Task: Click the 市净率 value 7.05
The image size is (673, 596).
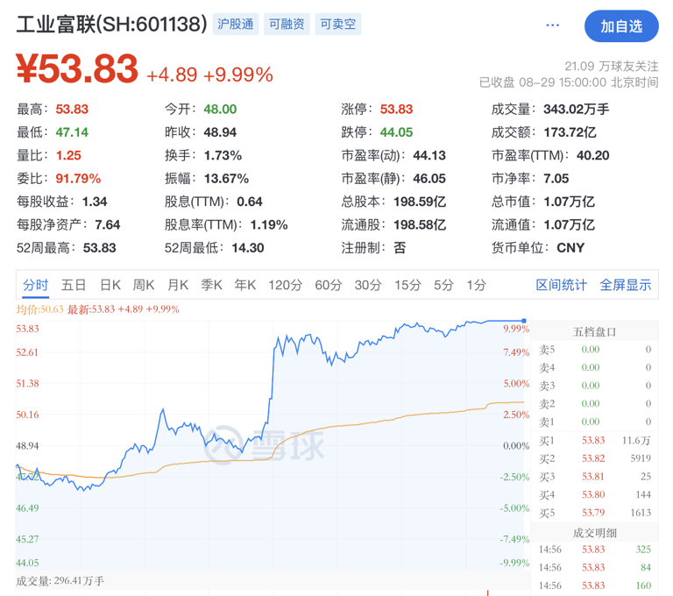Action: click(556, 179)
